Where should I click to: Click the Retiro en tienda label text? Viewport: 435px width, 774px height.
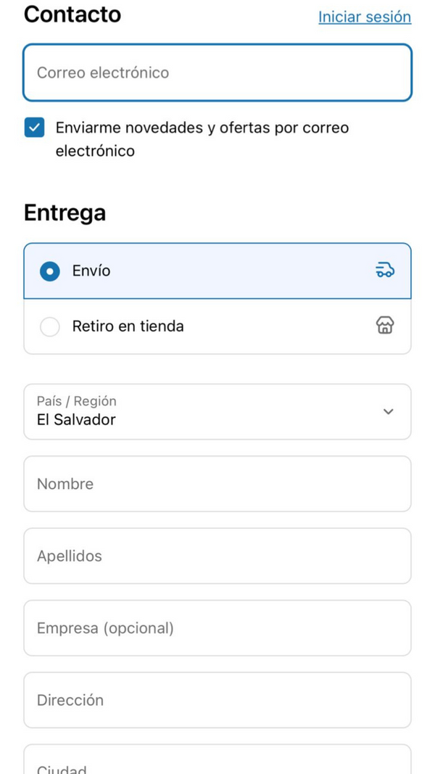coord(128,326)
